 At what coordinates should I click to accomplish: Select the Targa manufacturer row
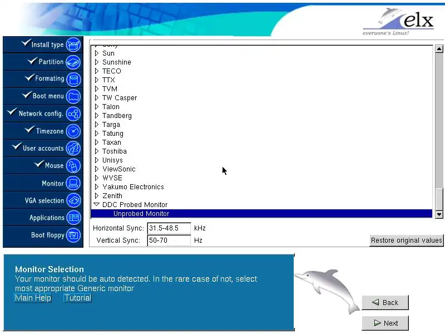pyautogui.click(x=261, y=124)
